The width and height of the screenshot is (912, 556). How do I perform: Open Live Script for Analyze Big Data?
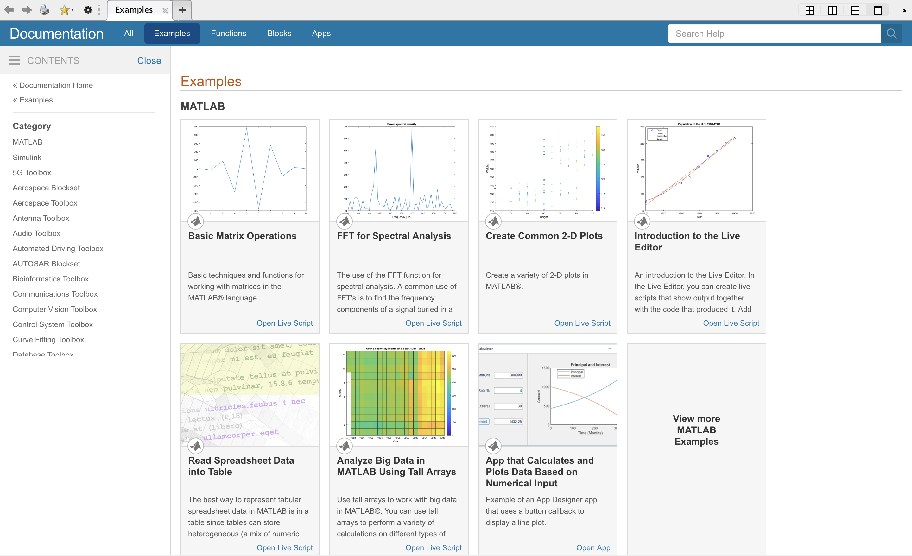click(x=434, y=547)
